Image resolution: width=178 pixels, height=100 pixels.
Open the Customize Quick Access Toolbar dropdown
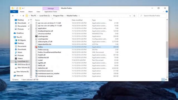pos(23,8)
